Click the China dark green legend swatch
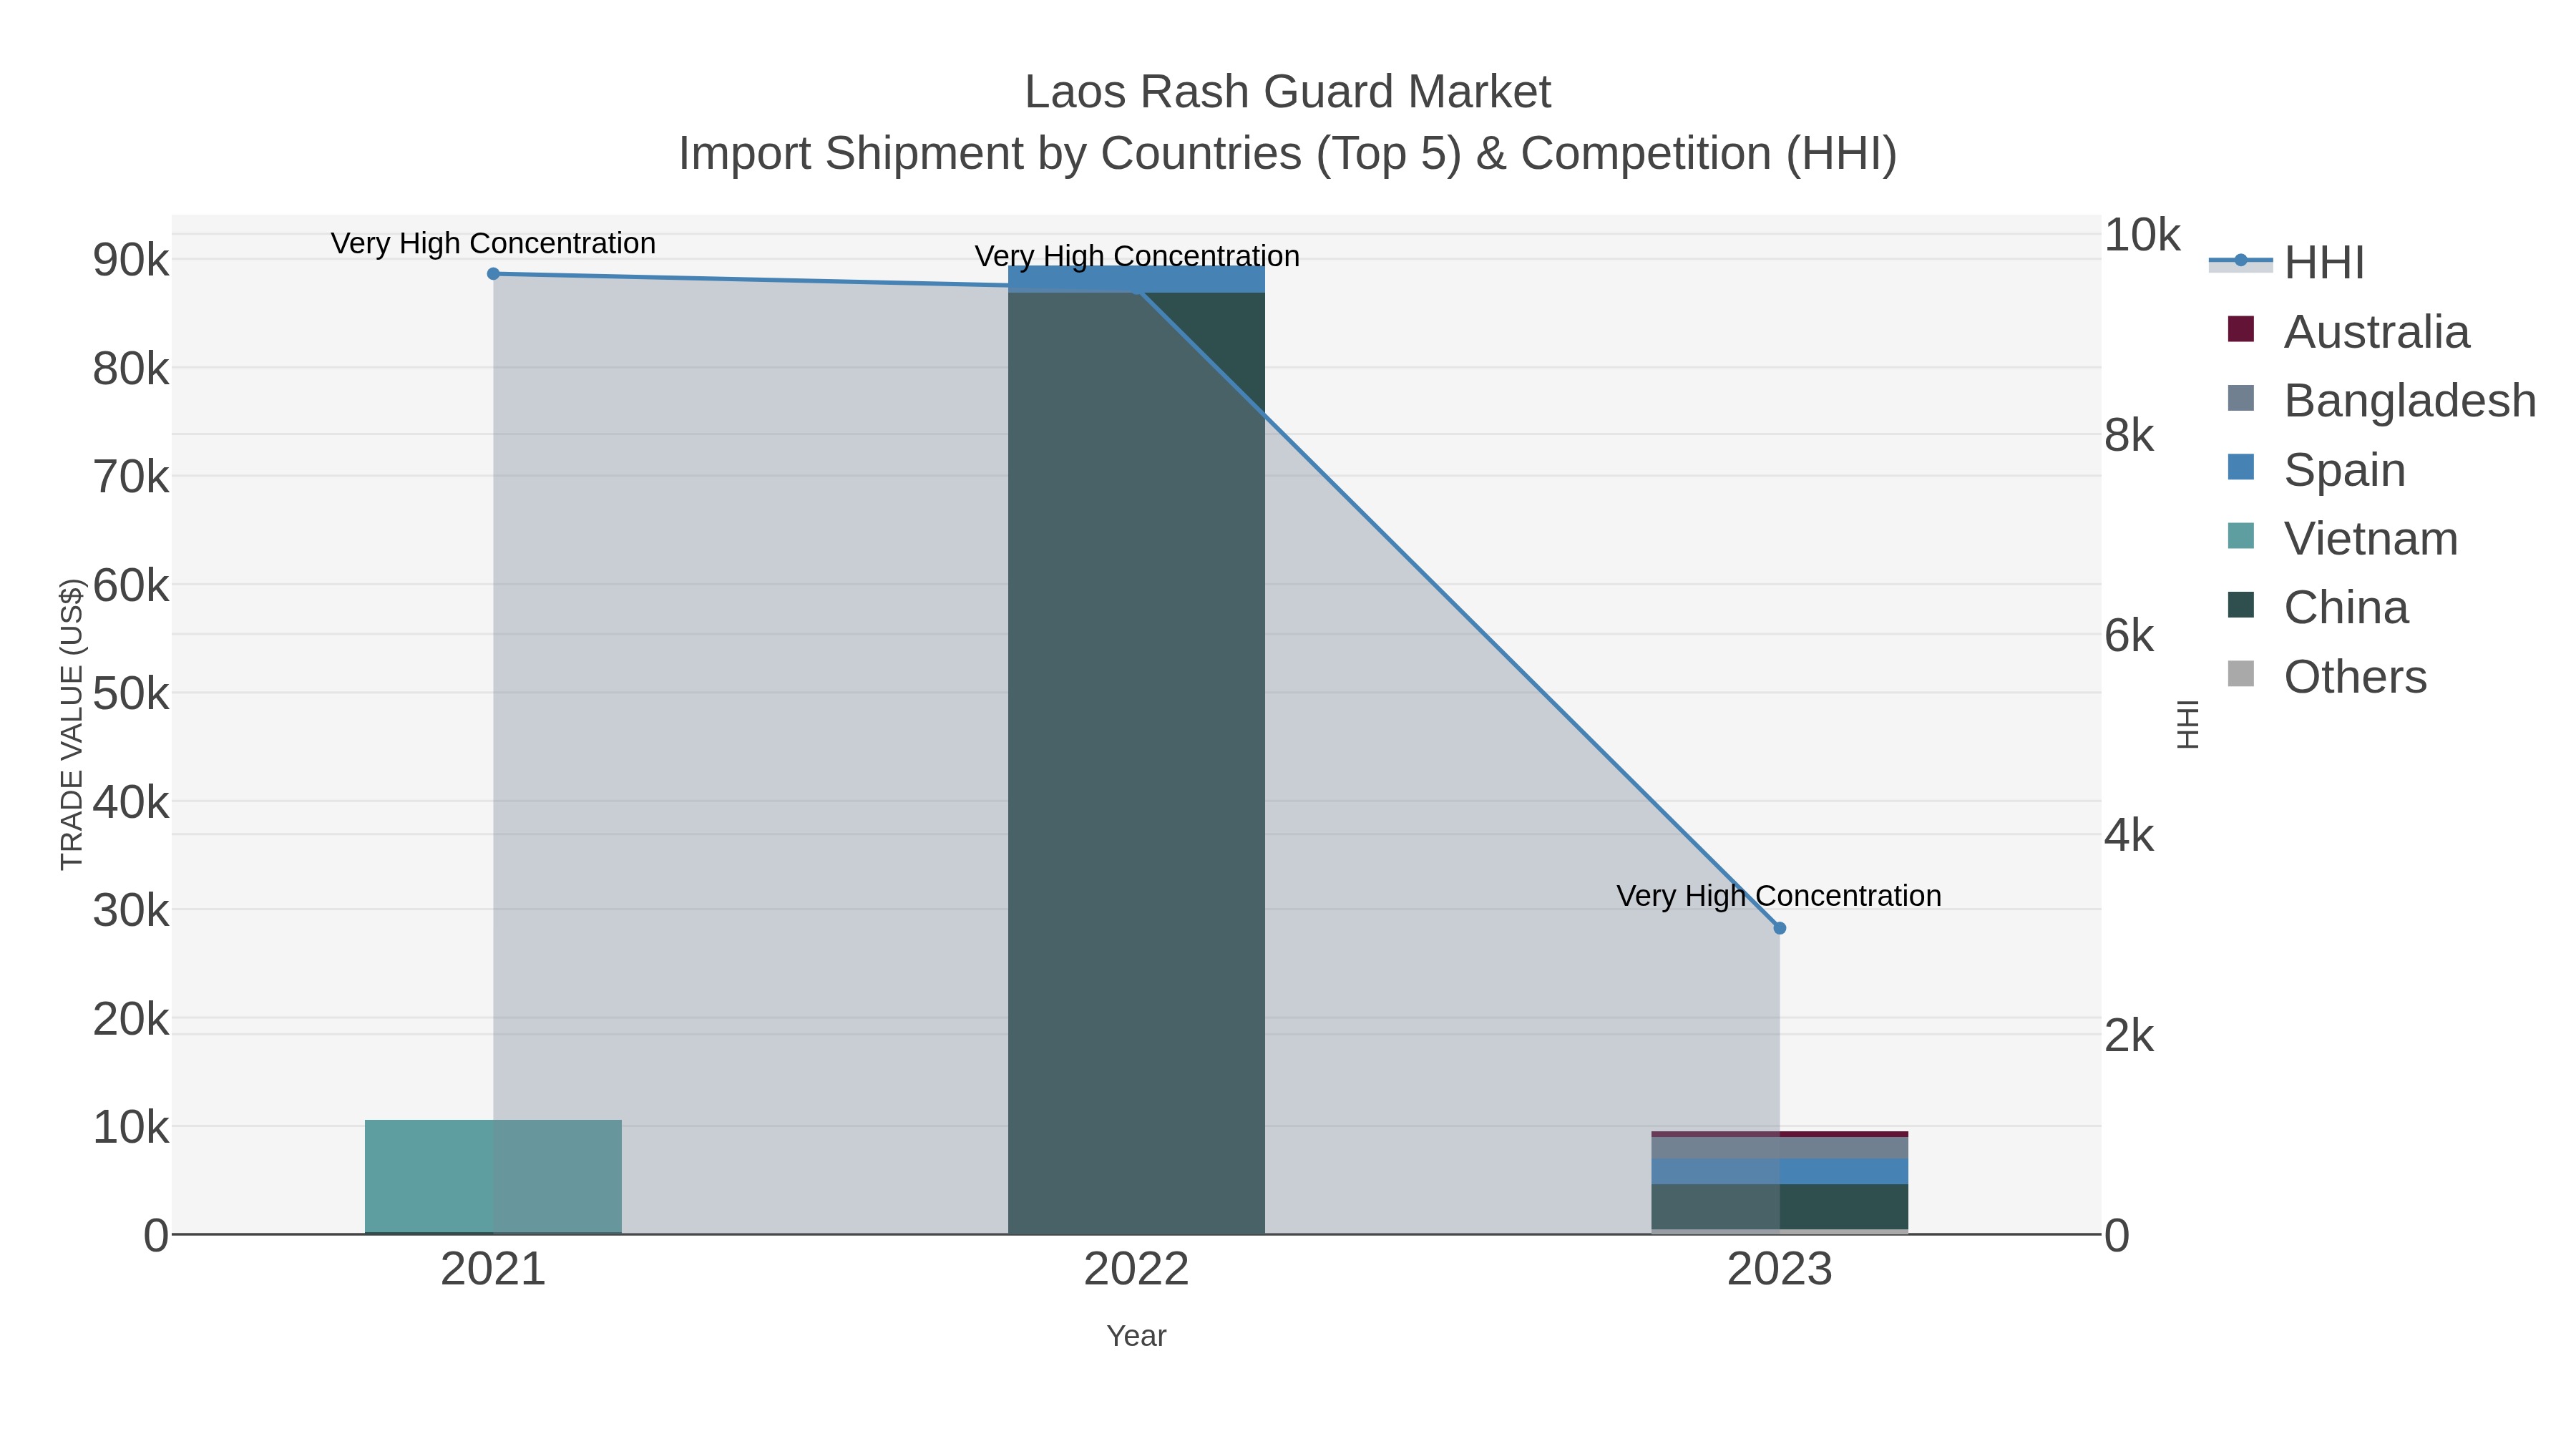Image resolution: width=2576 pixels, height=1449 pixels. (x=2241, y=605)
